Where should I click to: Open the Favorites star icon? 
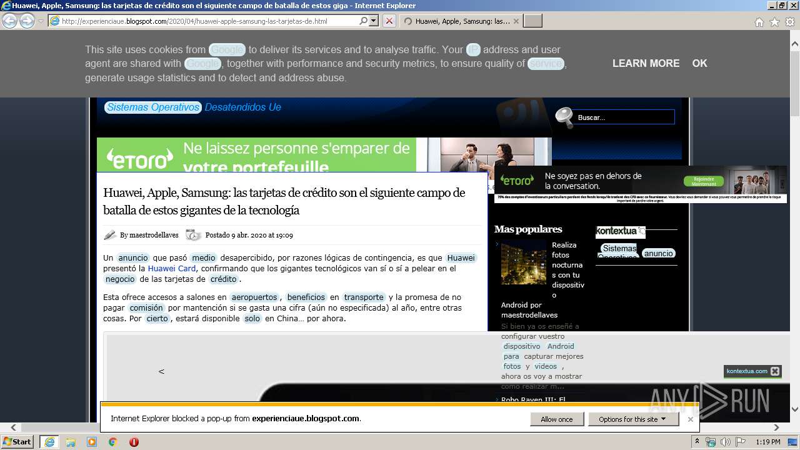point(774,22)
